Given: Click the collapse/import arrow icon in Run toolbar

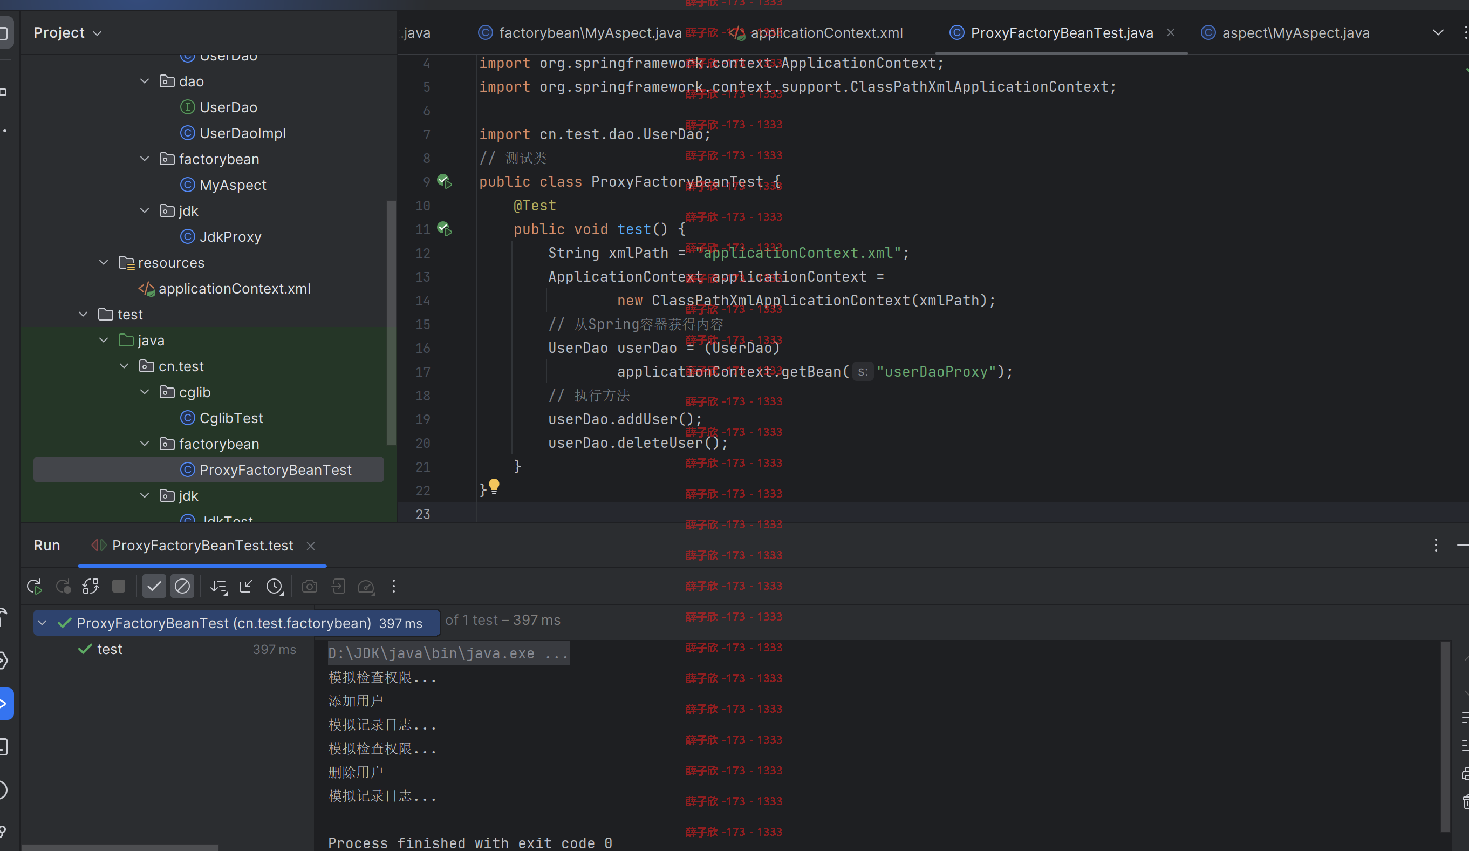Looking at the screenshot, I should pos(246,586).
